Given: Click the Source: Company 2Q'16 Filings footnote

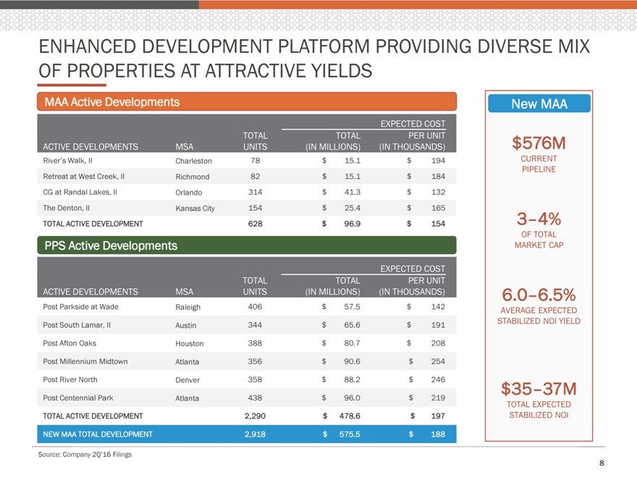Looking at the screenshot, I should [x=85, y=454].
